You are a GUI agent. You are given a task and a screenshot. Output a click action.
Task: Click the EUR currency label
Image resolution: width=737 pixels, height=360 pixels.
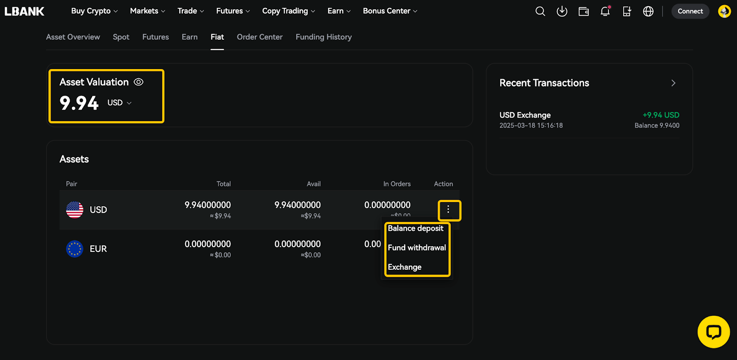click(98, 249)
